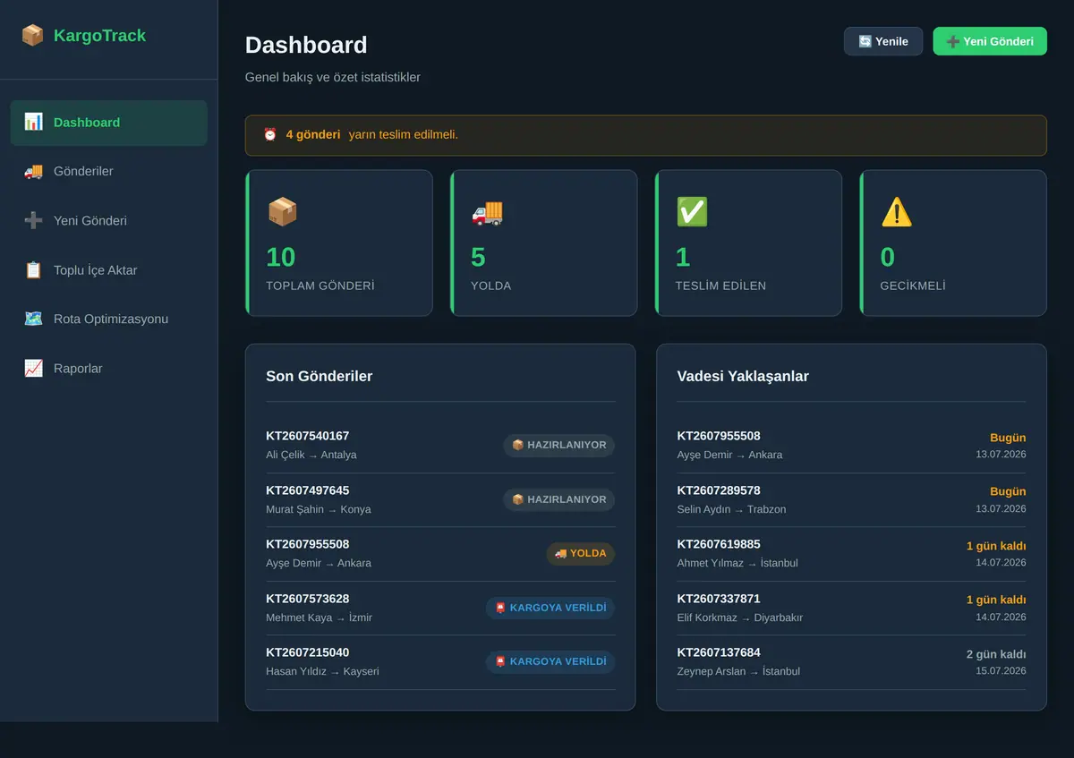Click the package icon on Toplam Gönderi card

coord(282,212)
